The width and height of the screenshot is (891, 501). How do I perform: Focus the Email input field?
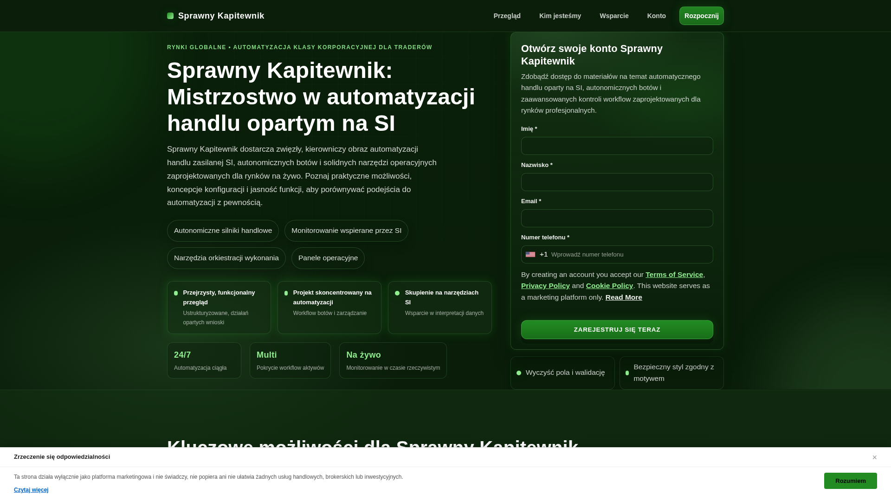pyautogui.click(x=617, y=218)
